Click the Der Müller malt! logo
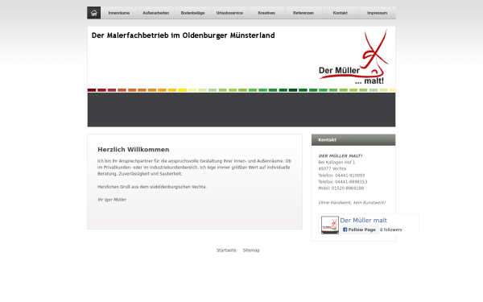Image resolution: width=483 pixels, height=302 pixels. pyautogui.click(x=353, y=57)
